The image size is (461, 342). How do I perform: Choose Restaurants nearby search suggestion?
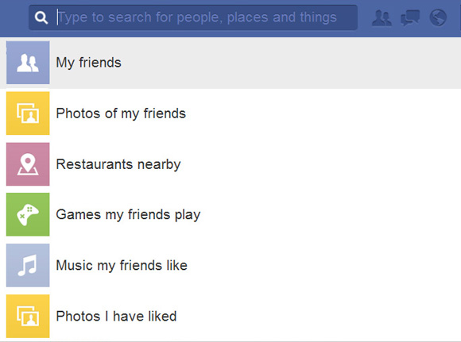click(x=118, y=164)
